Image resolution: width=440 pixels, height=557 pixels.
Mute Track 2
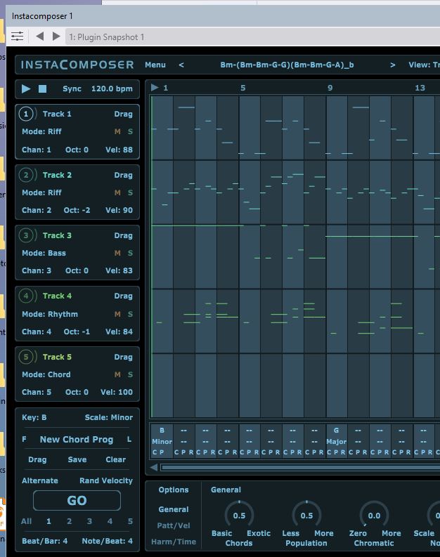[x=117, y=192]
